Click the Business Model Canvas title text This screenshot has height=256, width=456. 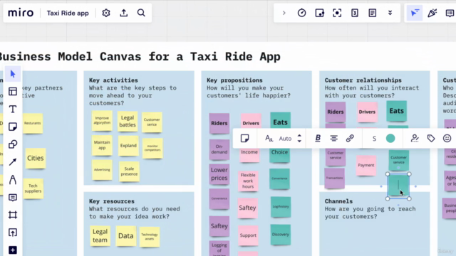point(140,57)
